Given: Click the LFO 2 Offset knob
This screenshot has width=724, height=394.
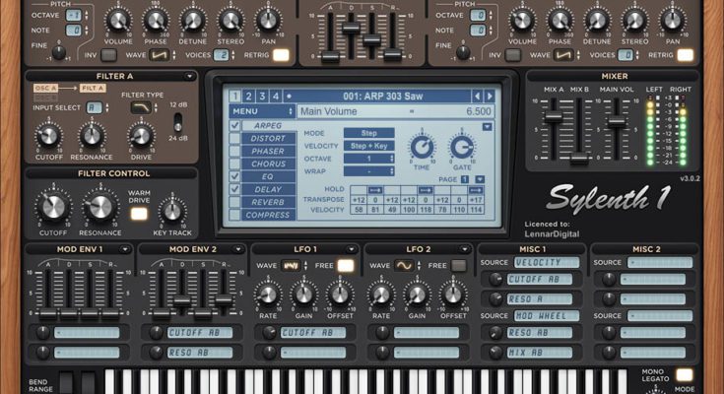Looking at the screenshot, I should (x=453, y=293).
